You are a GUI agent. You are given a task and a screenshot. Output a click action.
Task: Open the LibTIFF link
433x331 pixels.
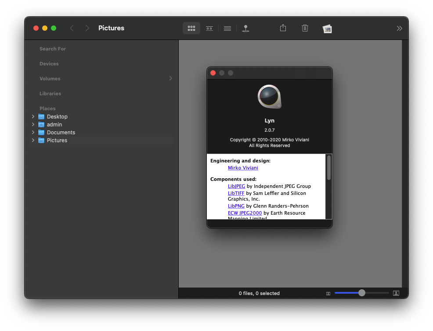(x=236, y=193)
